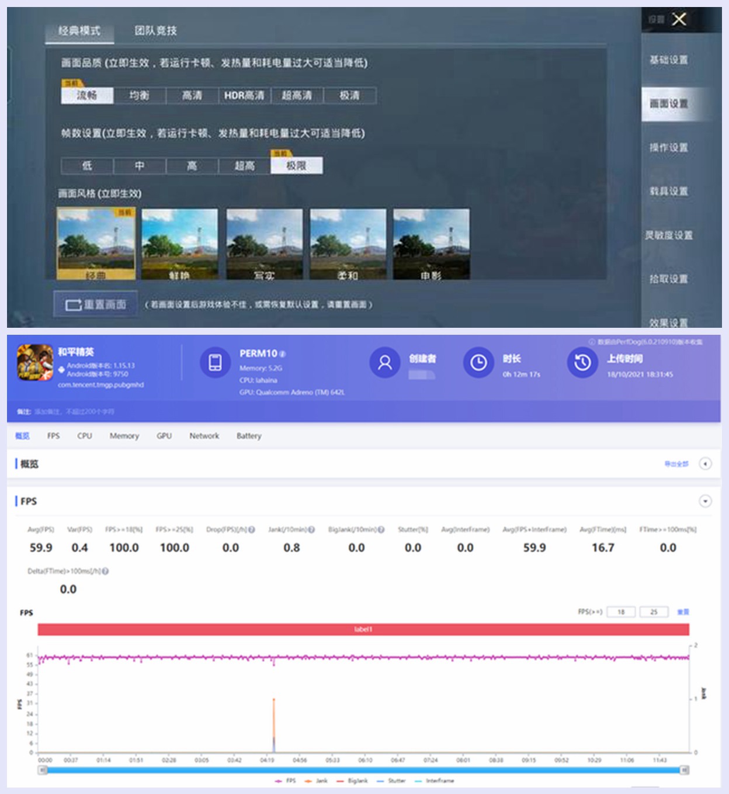Screen dimensions: 729x794
Task: Set frame rate to 极限
Action: (x=297, y=166)
